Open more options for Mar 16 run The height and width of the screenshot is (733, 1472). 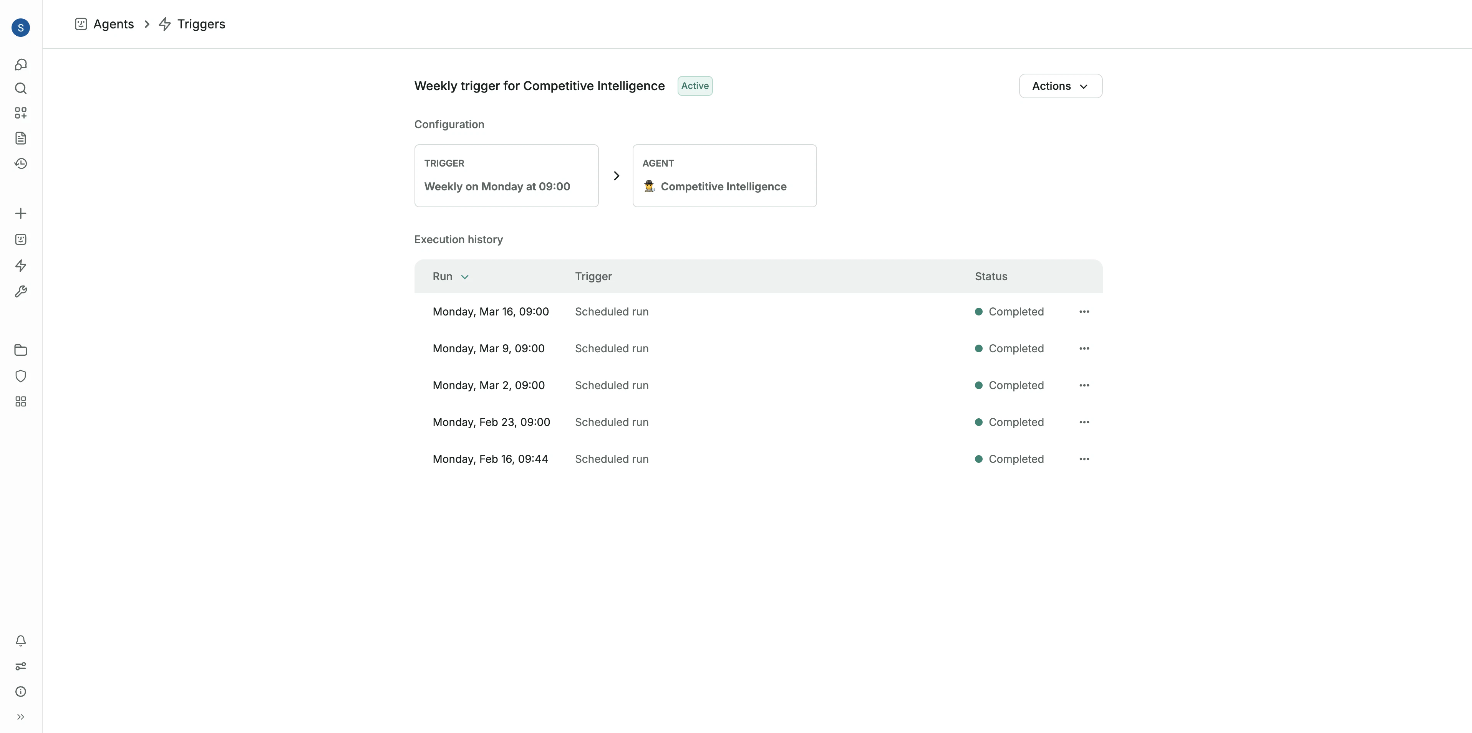pyautogui.click(x=1084, y=312)
